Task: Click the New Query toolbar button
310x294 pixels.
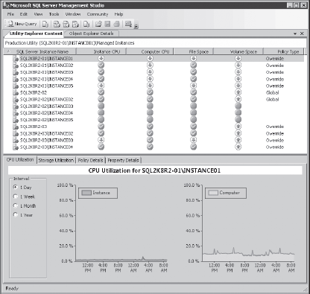Action: pos(22,24)
